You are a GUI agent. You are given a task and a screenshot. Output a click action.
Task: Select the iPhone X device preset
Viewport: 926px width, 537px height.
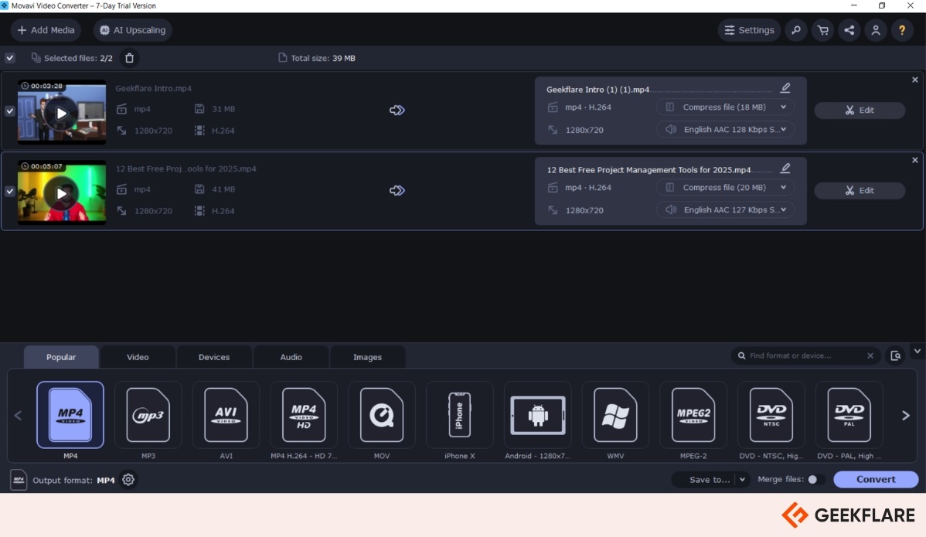pos(459,415)
